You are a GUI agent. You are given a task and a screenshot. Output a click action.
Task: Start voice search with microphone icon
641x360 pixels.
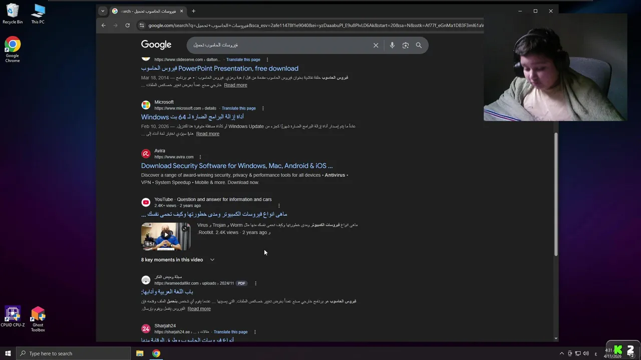(x=392, y=45)
